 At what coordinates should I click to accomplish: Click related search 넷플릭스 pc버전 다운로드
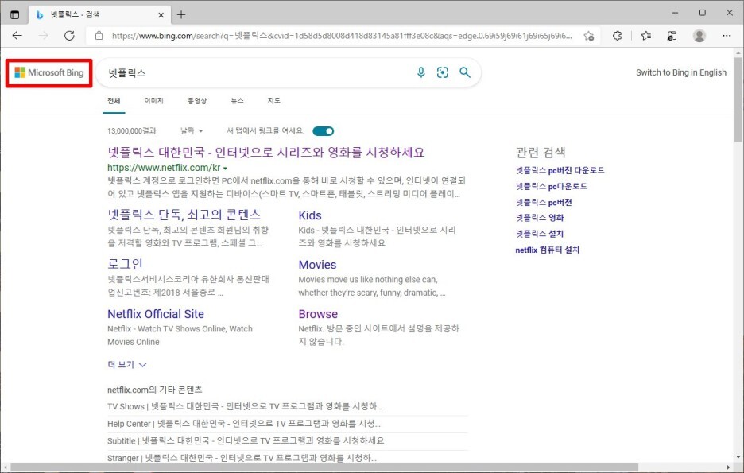(x=560, y=170)
